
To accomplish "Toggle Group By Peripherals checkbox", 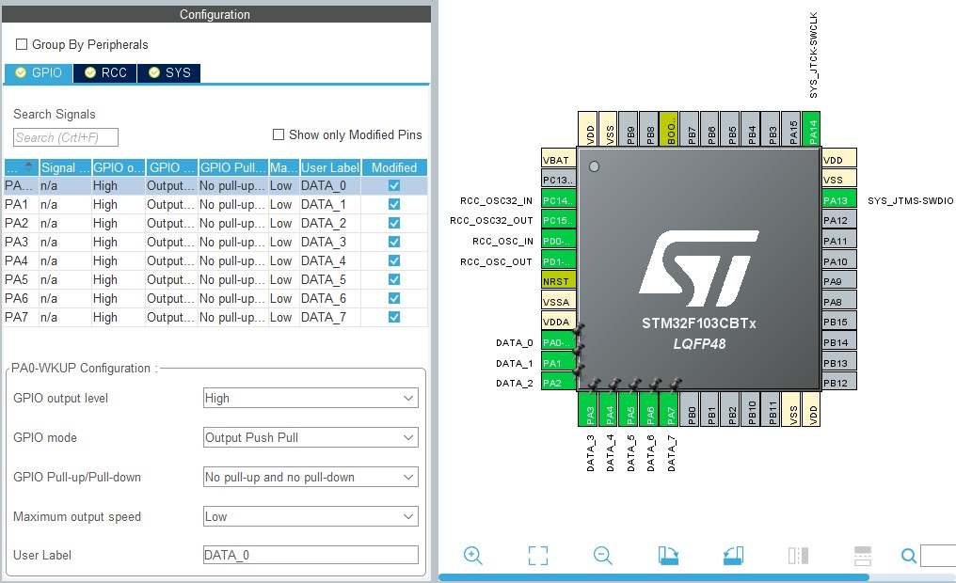I will point(22,44).
